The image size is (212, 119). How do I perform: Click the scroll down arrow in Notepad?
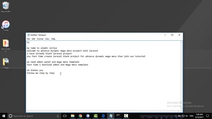pos(181,108)
